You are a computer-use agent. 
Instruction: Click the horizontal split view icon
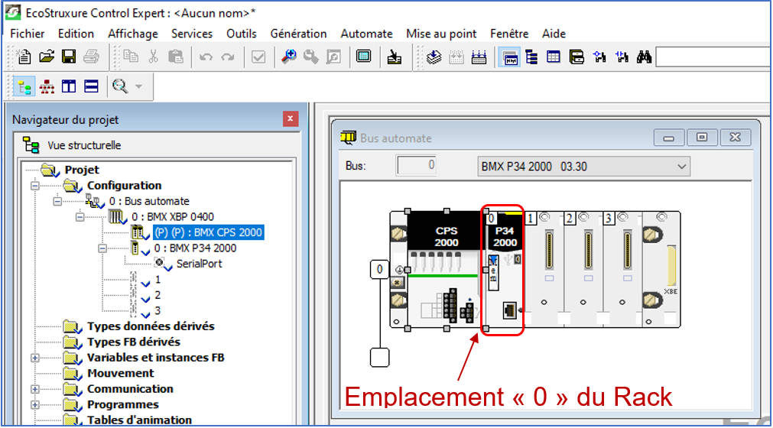pos(91,87)
